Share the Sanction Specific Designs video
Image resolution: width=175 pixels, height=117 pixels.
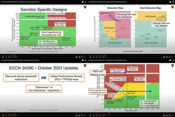click(86, 2)
